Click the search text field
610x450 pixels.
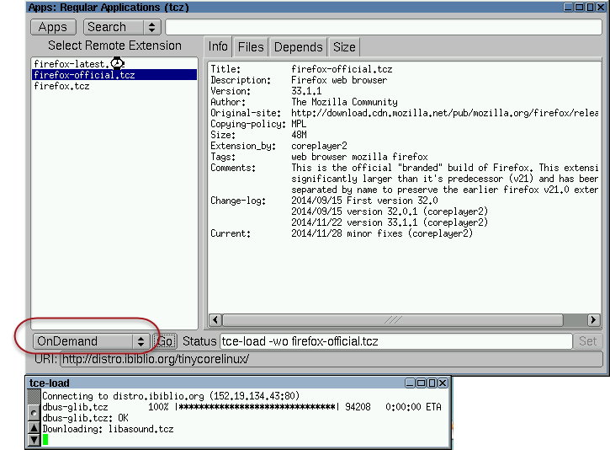tap(382, 27)
